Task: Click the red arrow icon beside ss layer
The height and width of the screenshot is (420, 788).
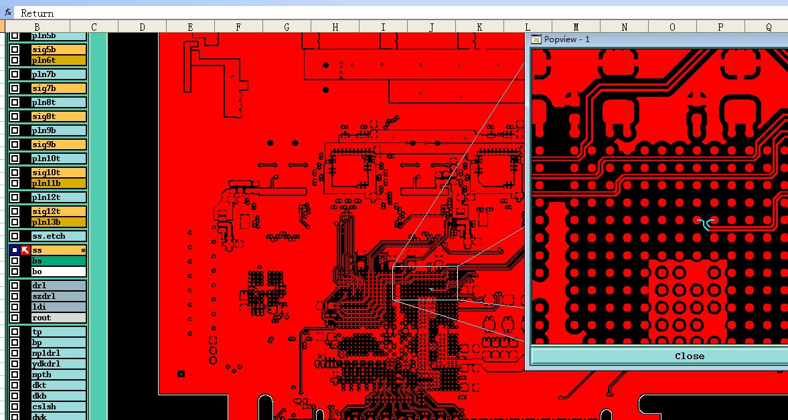Action: (x=25, y=250)
